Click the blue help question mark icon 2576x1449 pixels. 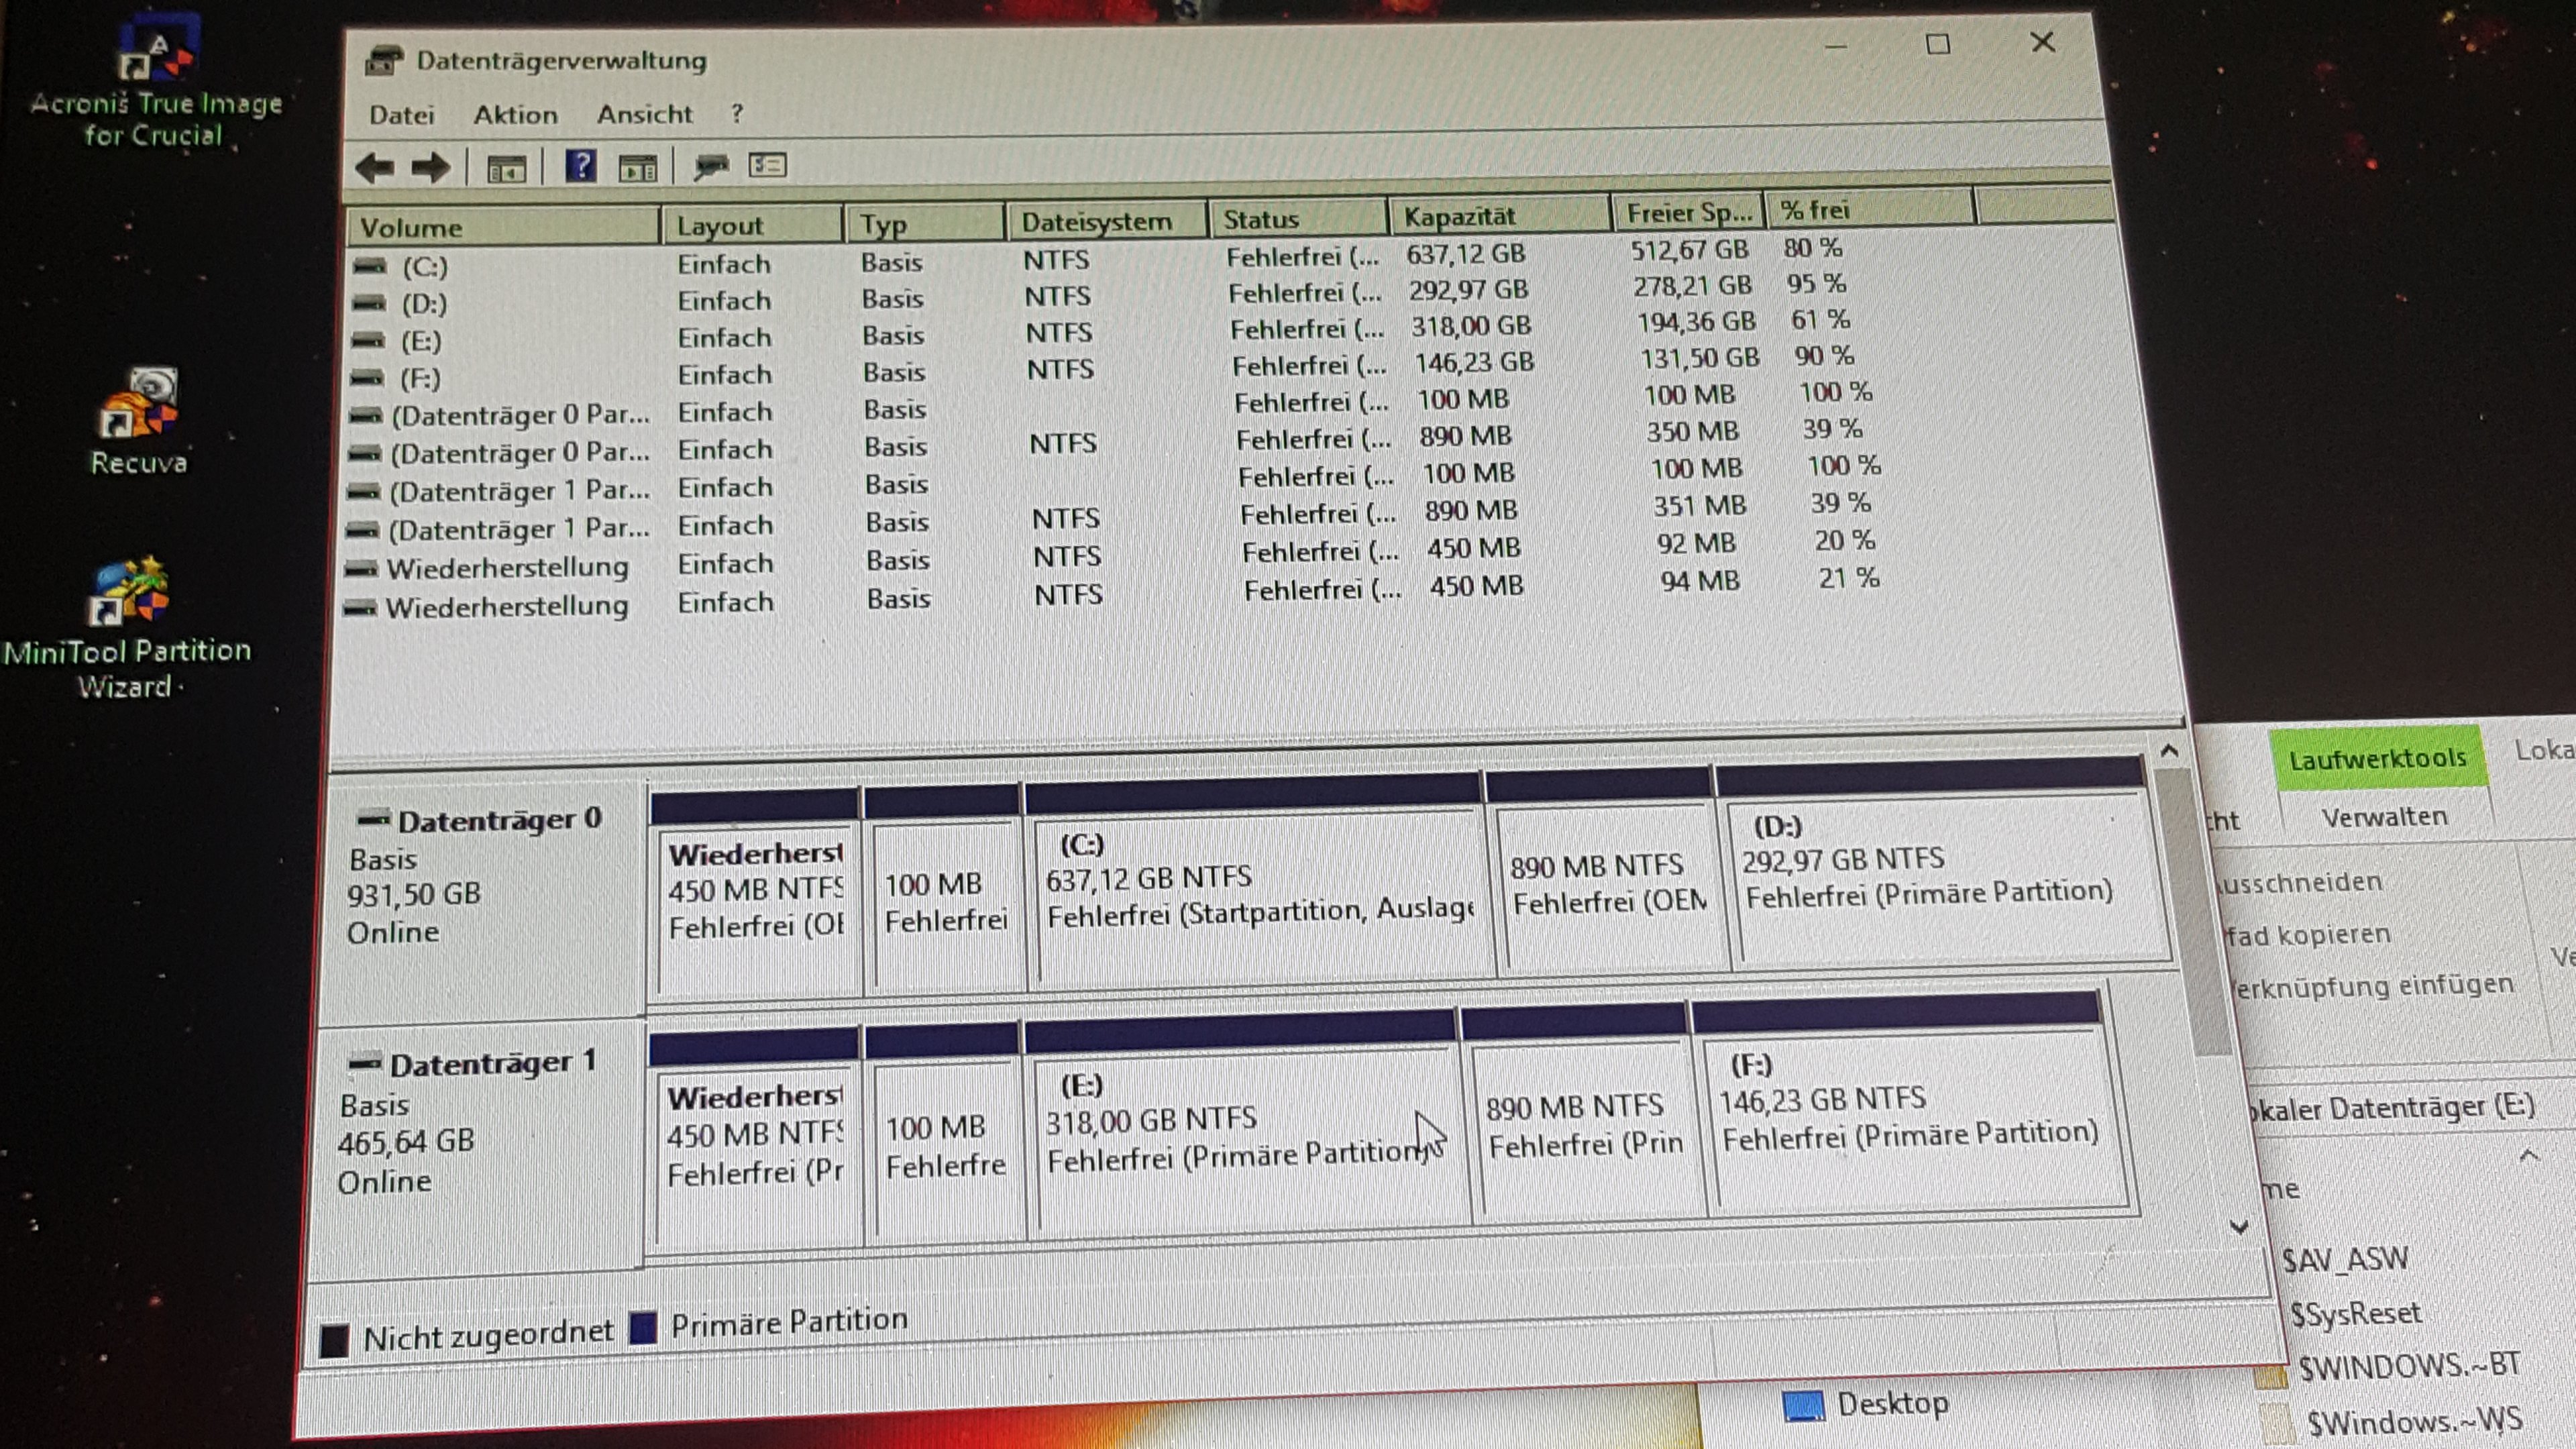580,166
